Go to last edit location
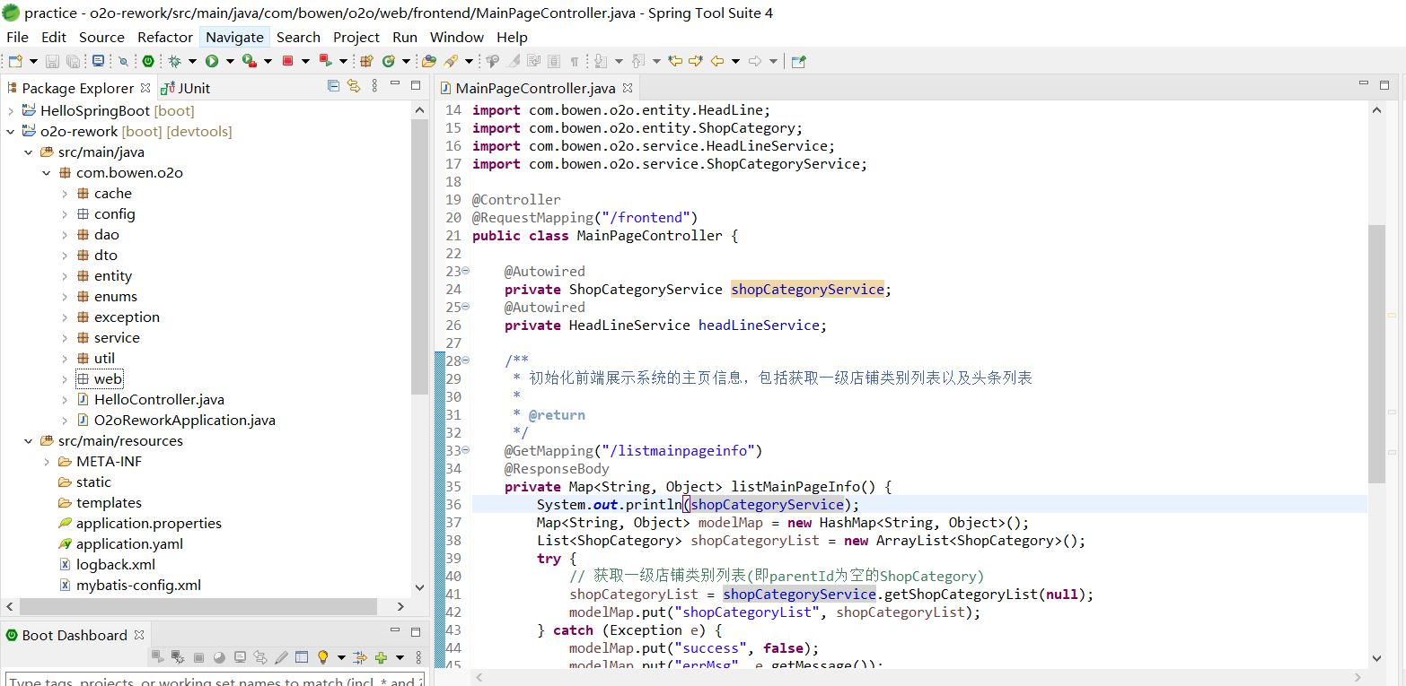Viewport: 1406px width, 686px height. pyautogui.click(x=675, y=61)
